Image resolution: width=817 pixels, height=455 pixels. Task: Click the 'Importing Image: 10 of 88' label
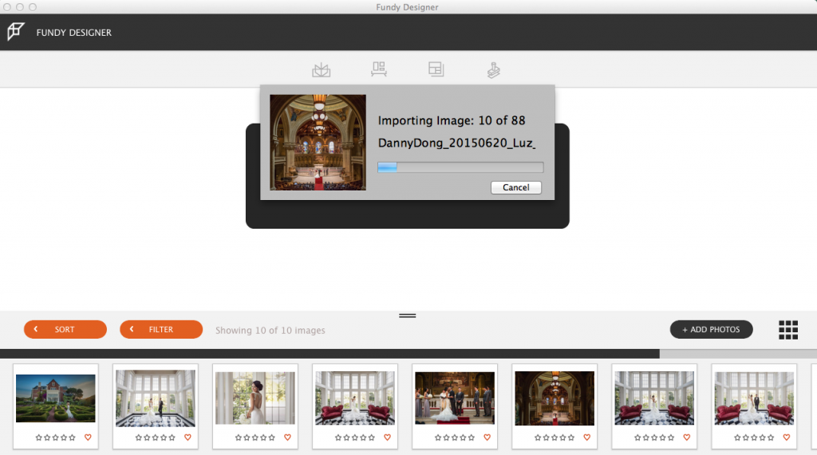[x=452, y=120]
